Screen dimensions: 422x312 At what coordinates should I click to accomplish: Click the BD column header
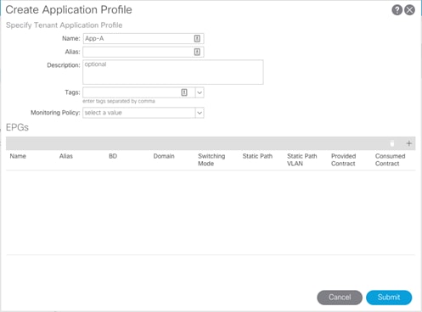pos(113,156)
